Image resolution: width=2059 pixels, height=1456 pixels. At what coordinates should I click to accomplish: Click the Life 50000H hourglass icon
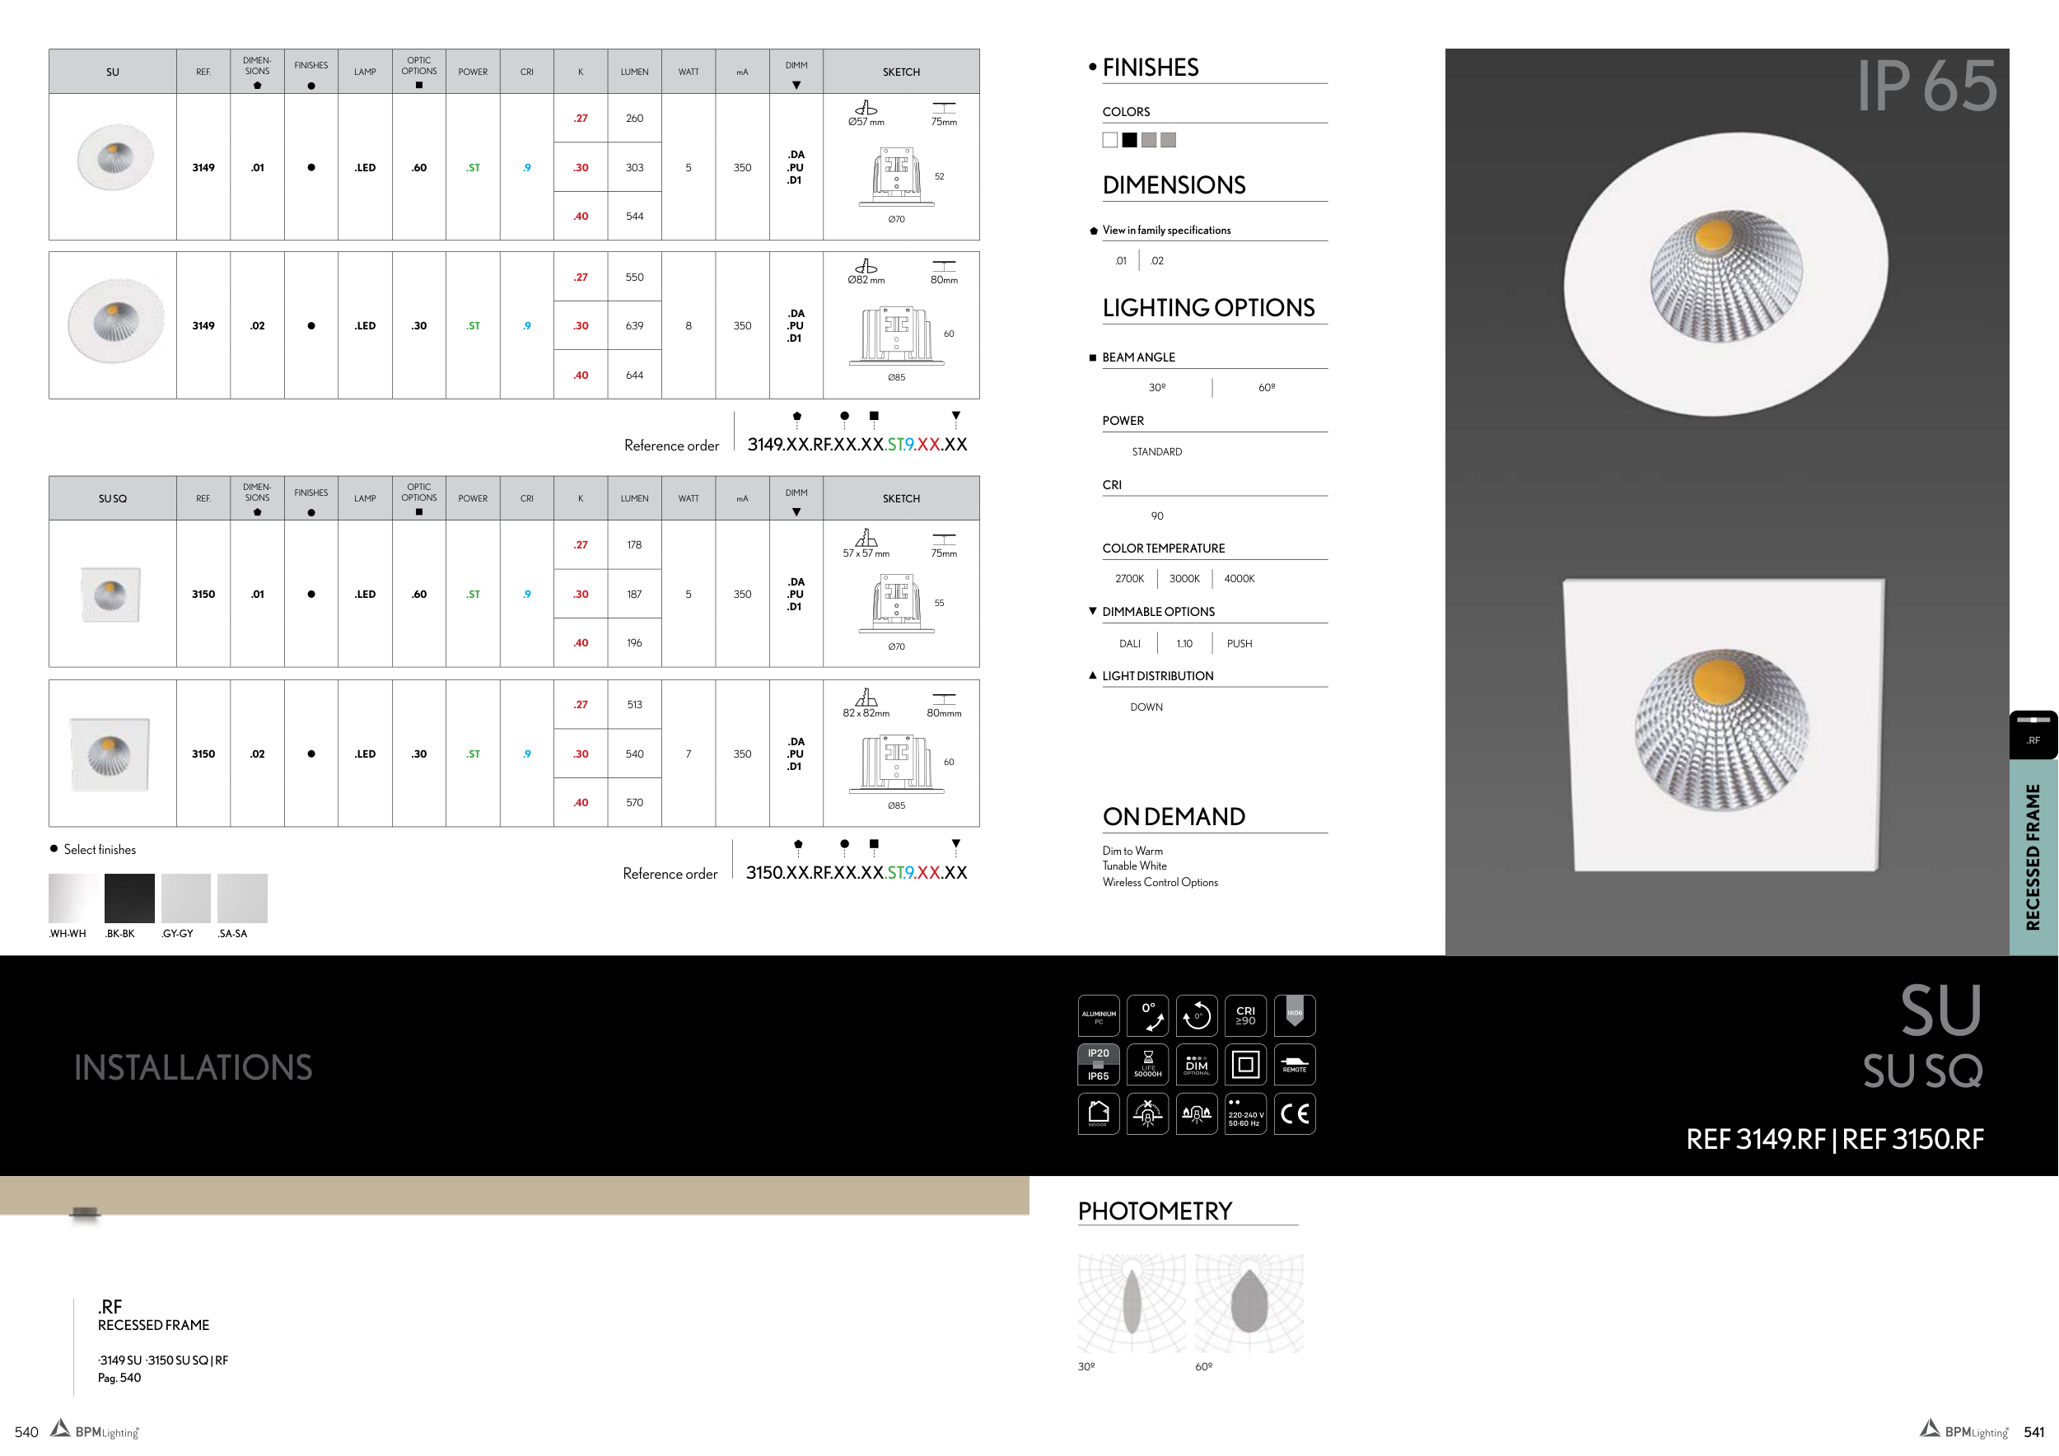click(x=1147, y=1064)
